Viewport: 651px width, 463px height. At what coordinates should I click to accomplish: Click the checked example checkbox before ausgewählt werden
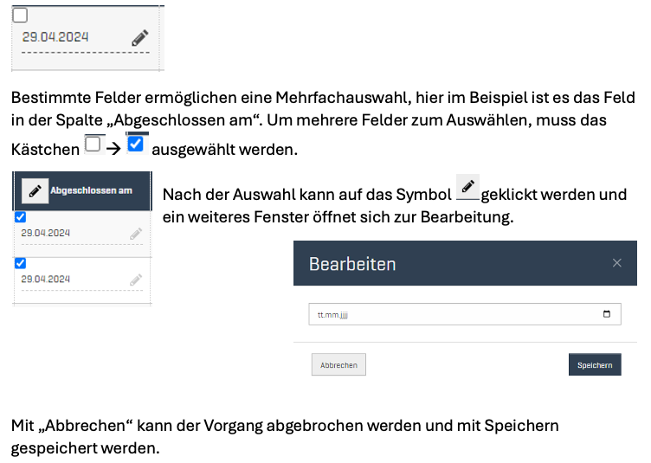[135, 145]
